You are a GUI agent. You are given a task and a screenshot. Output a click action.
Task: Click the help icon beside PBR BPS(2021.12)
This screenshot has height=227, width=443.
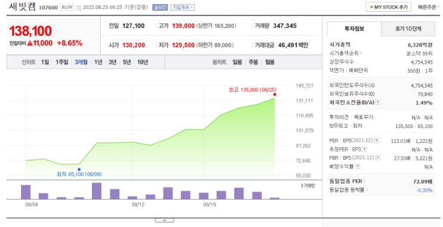[378, 158]
